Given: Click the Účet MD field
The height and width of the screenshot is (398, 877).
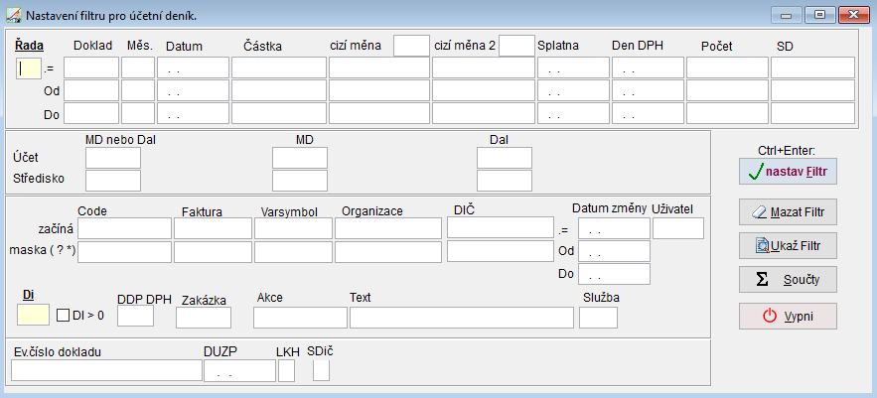Looking at the screenshot, I should (299, 158).
